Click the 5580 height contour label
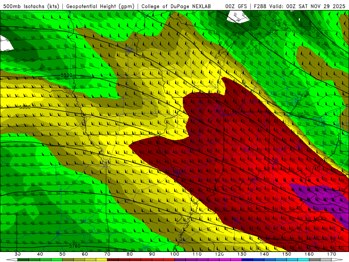The image size is (349, 262). (25, 107)
